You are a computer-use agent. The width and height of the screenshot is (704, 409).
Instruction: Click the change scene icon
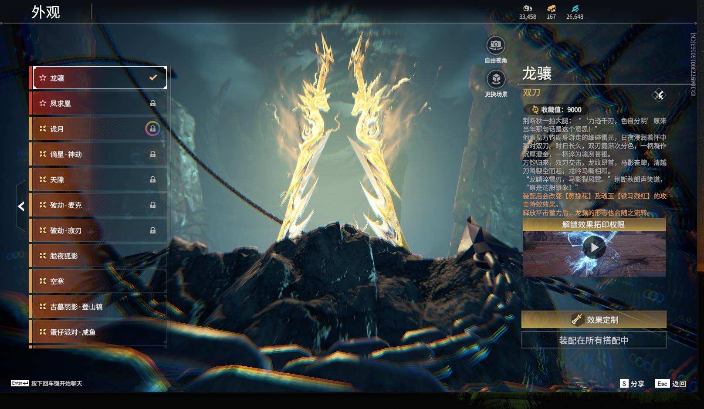click(496, 79)
